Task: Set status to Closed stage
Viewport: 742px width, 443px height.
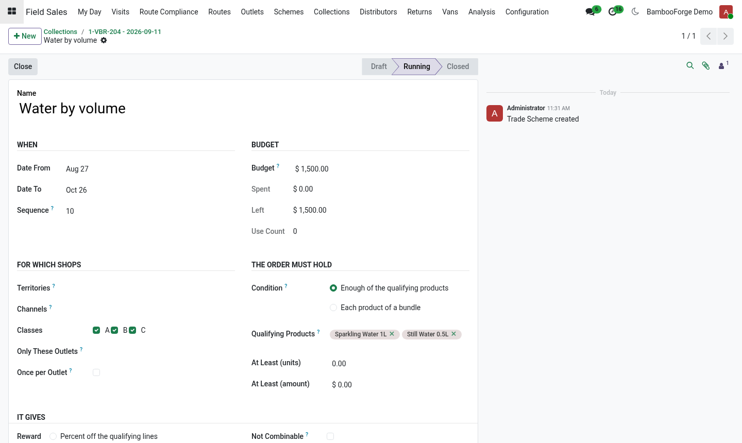Action: [458, 66]
